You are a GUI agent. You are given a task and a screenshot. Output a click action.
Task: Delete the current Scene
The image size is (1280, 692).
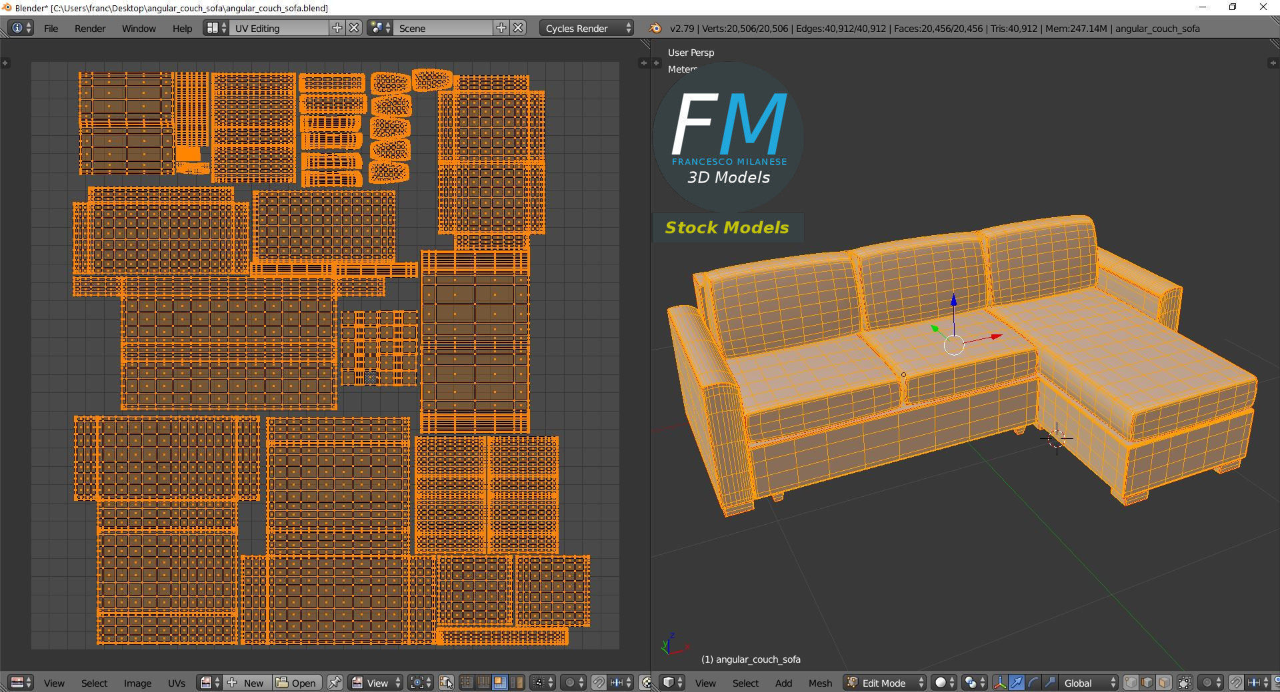(519, 28)
